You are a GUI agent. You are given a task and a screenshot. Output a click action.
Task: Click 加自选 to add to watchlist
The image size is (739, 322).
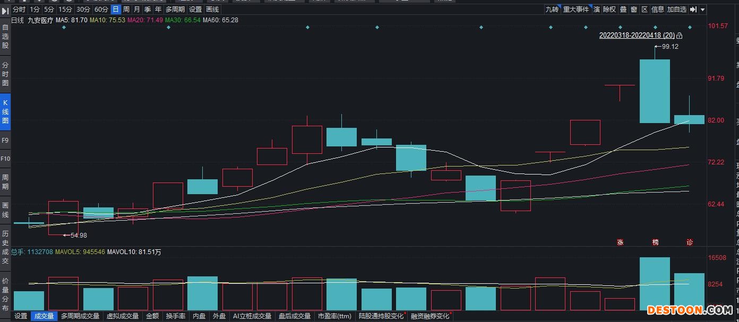point(677,10)
